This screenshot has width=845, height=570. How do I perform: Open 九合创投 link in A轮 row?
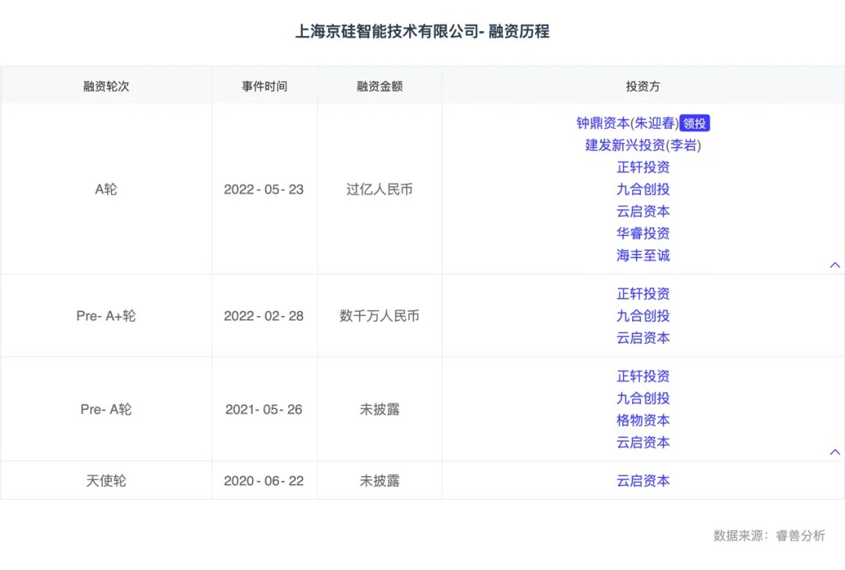[x=643, y=190]
